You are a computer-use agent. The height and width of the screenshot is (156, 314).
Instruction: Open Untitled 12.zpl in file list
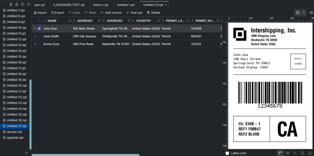pos(15,39)
